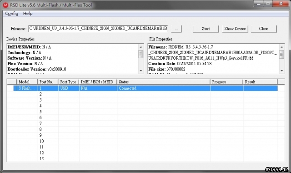Click the Model column header
291x173 pixels.
(27, 82)
